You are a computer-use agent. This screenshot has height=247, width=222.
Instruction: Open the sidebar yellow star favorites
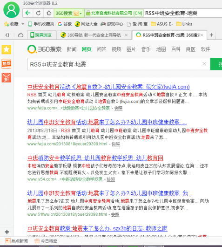point(7,49)
